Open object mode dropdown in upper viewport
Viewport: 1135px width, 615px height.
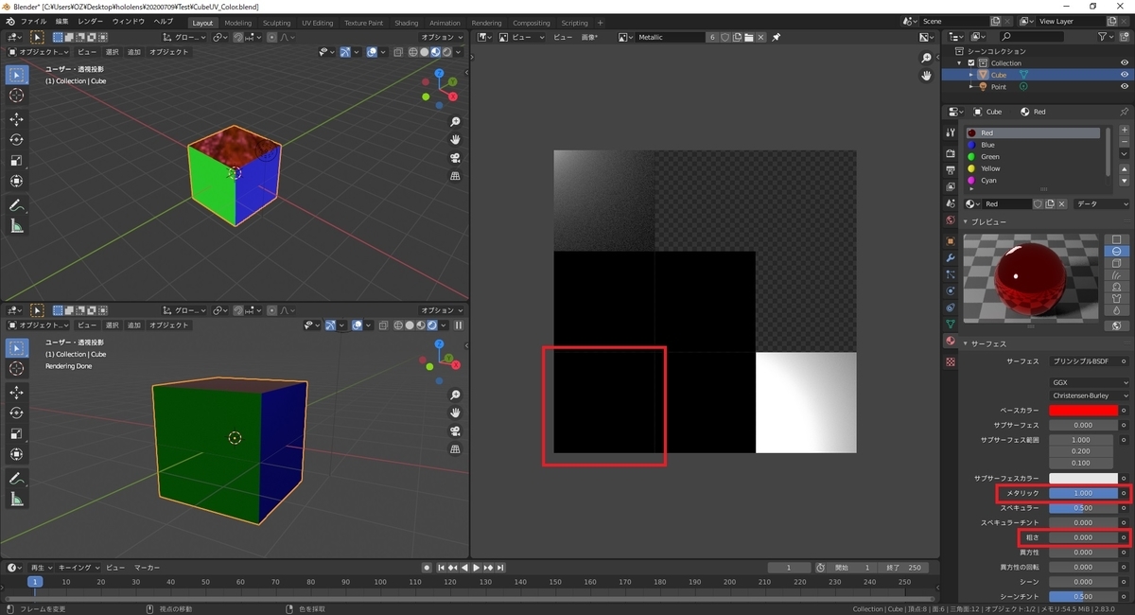39,52
